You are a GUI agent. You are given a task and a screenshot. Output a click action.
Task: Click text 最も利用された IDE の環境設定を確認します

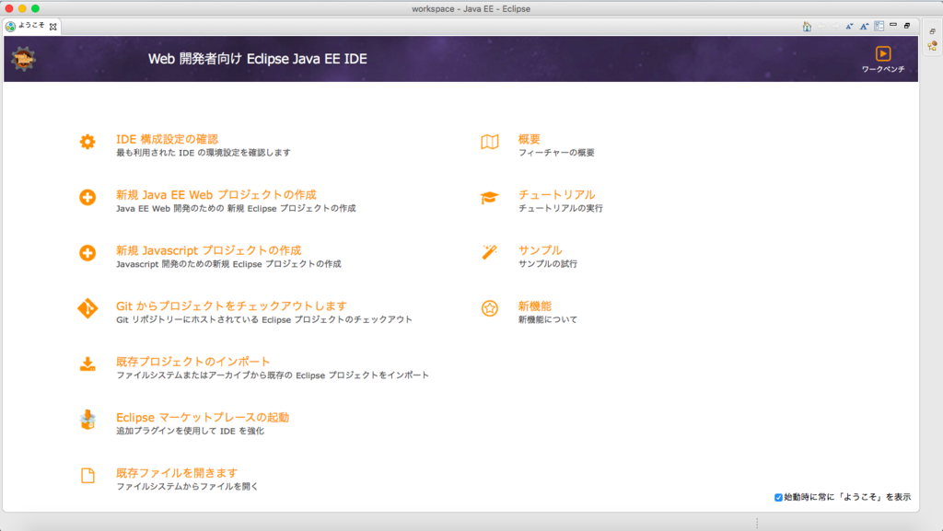204,153
